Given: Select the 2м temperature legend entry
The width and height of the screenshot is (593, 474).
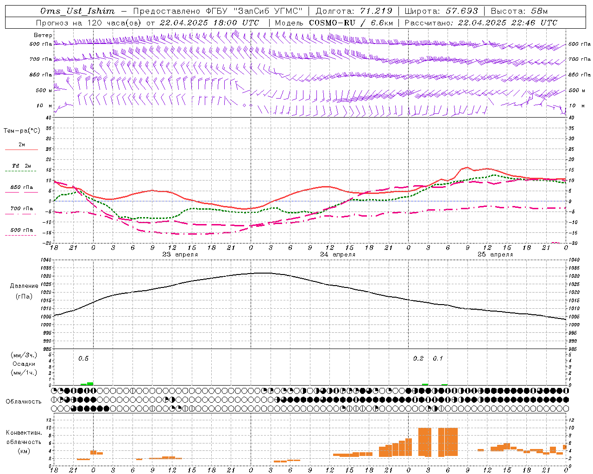Looking at the screenshot, I should coord(22,145).
